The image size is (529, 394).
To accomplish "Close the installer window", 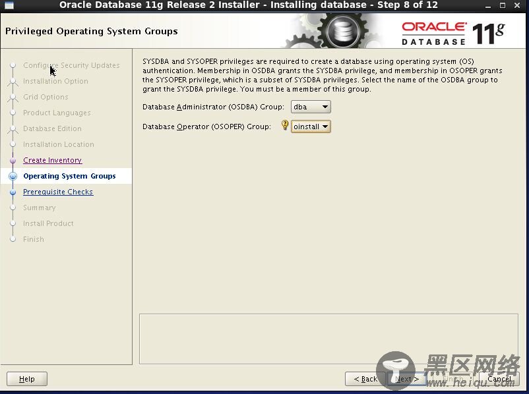I will tap(517, 5).
